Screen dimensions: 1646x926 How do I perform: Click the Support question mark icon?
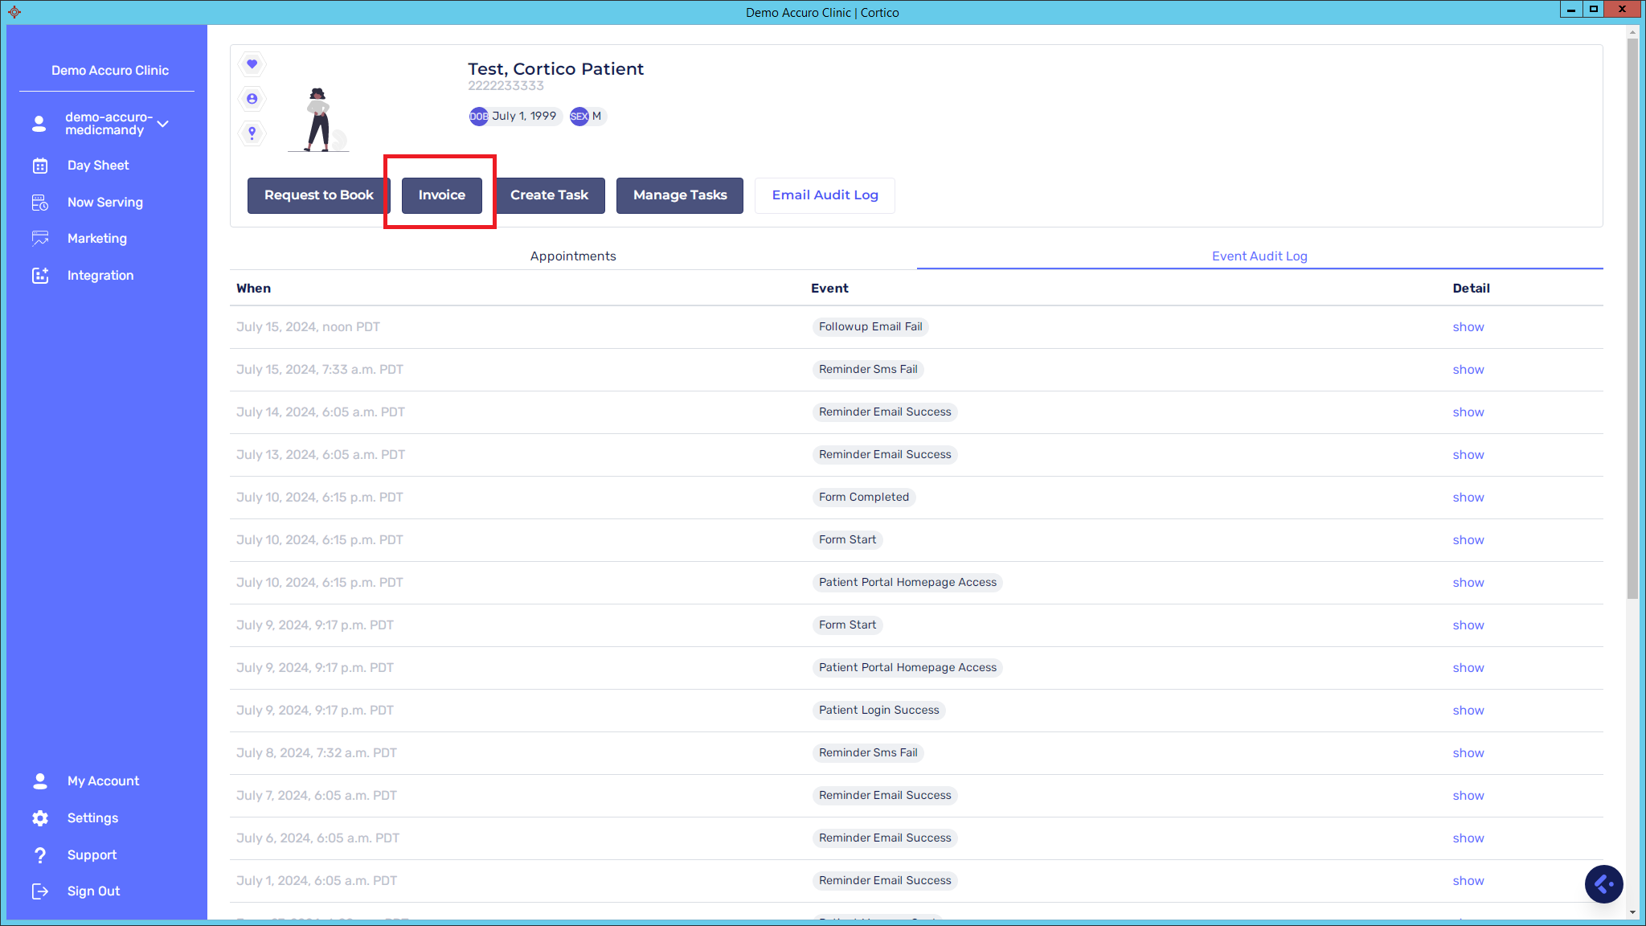(x=40, y=855)
